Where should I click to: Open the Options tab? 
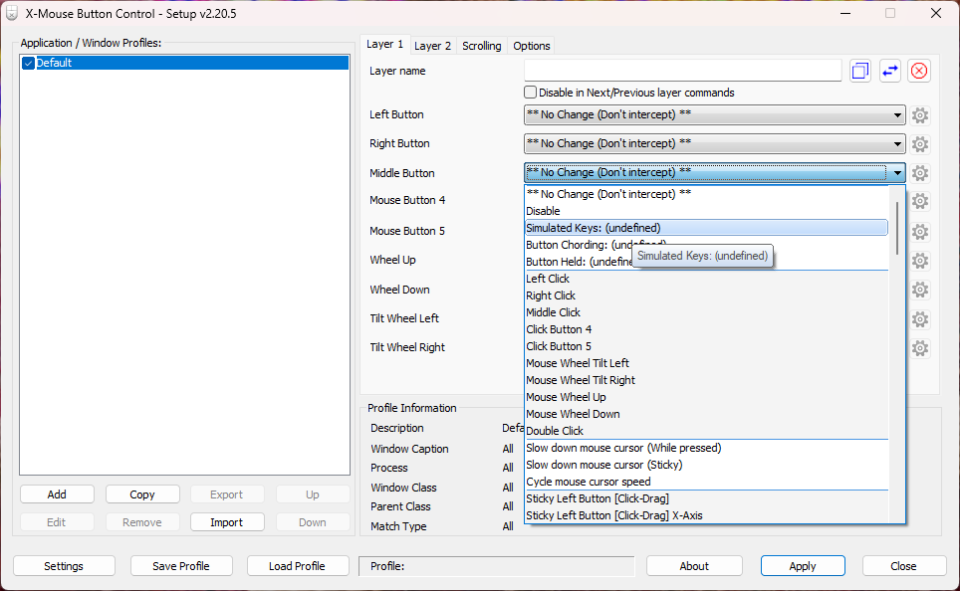[x=532, y=46]
